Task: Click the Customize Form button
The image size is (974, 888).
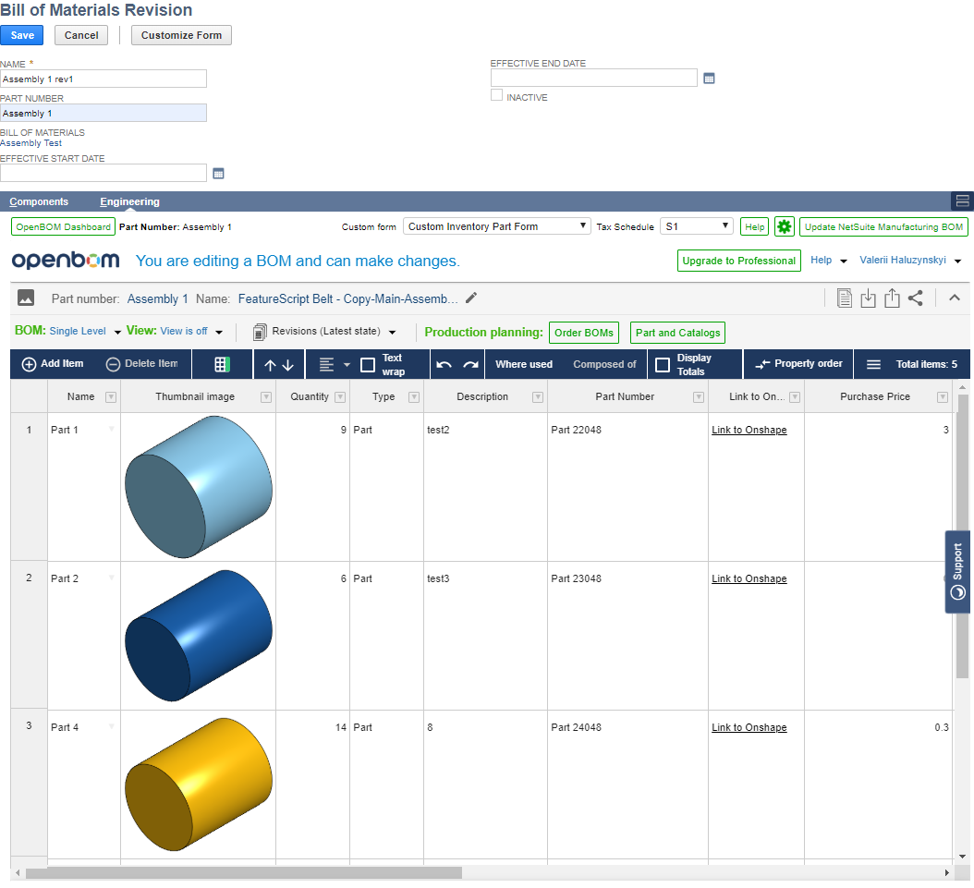Action: [x=181, y=35]
